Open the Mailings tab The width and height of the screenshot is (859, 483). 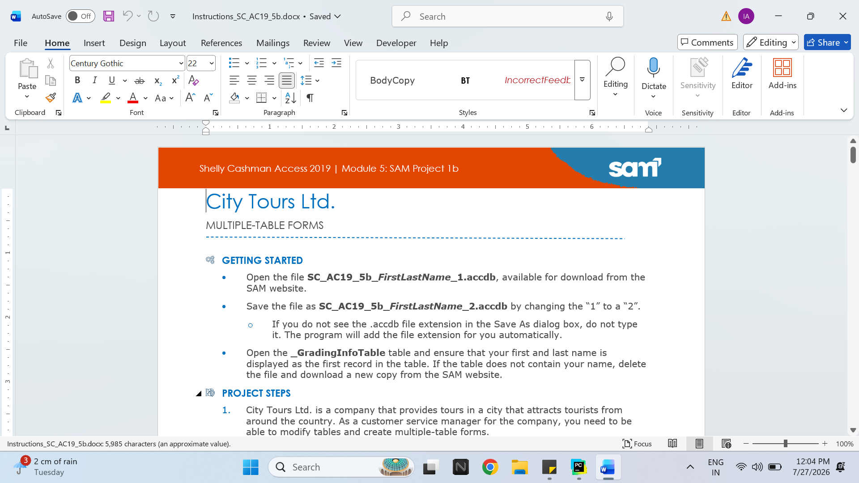pos(273,43)
